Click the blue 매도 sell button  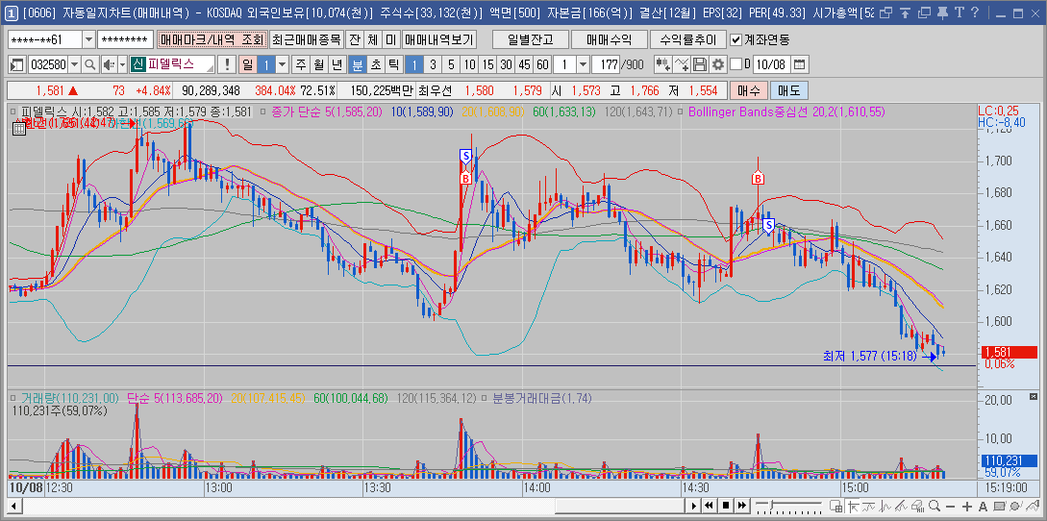pyautogui.click(x=788, y=90)
